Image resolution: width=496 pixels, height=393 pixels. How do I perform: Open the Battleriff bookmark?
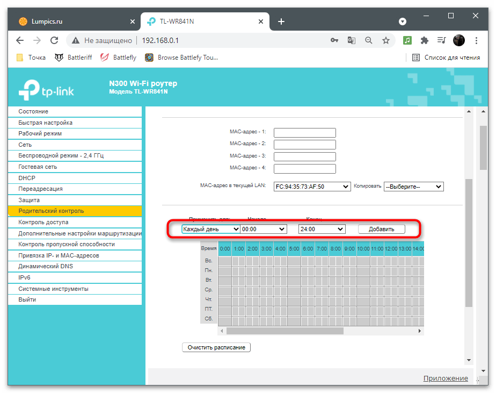(74, 58)
